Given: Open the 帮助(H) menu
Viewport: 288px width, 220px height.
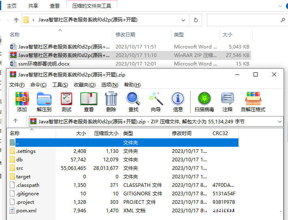Looking at the screenshot, I should click(132, 85).
